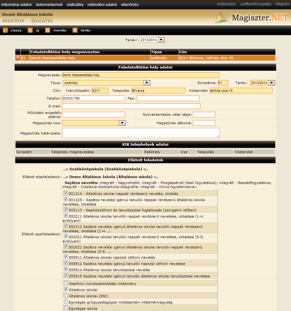Open the Tanév dropdown next to Sorszáma
This screenshot has height=311, width=291.
pos(262,83)
